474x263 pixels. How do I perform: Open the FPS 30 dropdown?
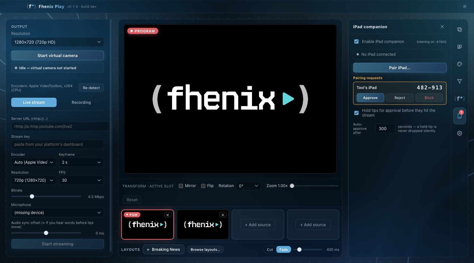point(81,180)
